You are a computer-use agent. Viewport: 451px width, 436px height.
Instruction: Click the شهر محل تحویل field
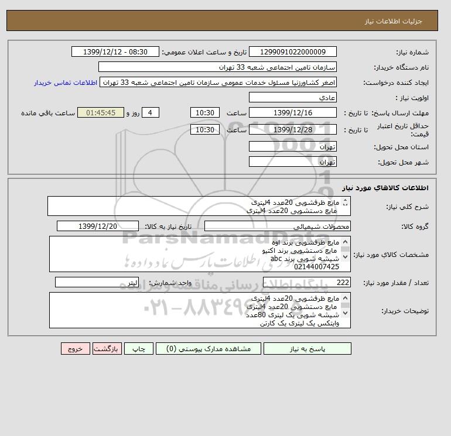292,162
